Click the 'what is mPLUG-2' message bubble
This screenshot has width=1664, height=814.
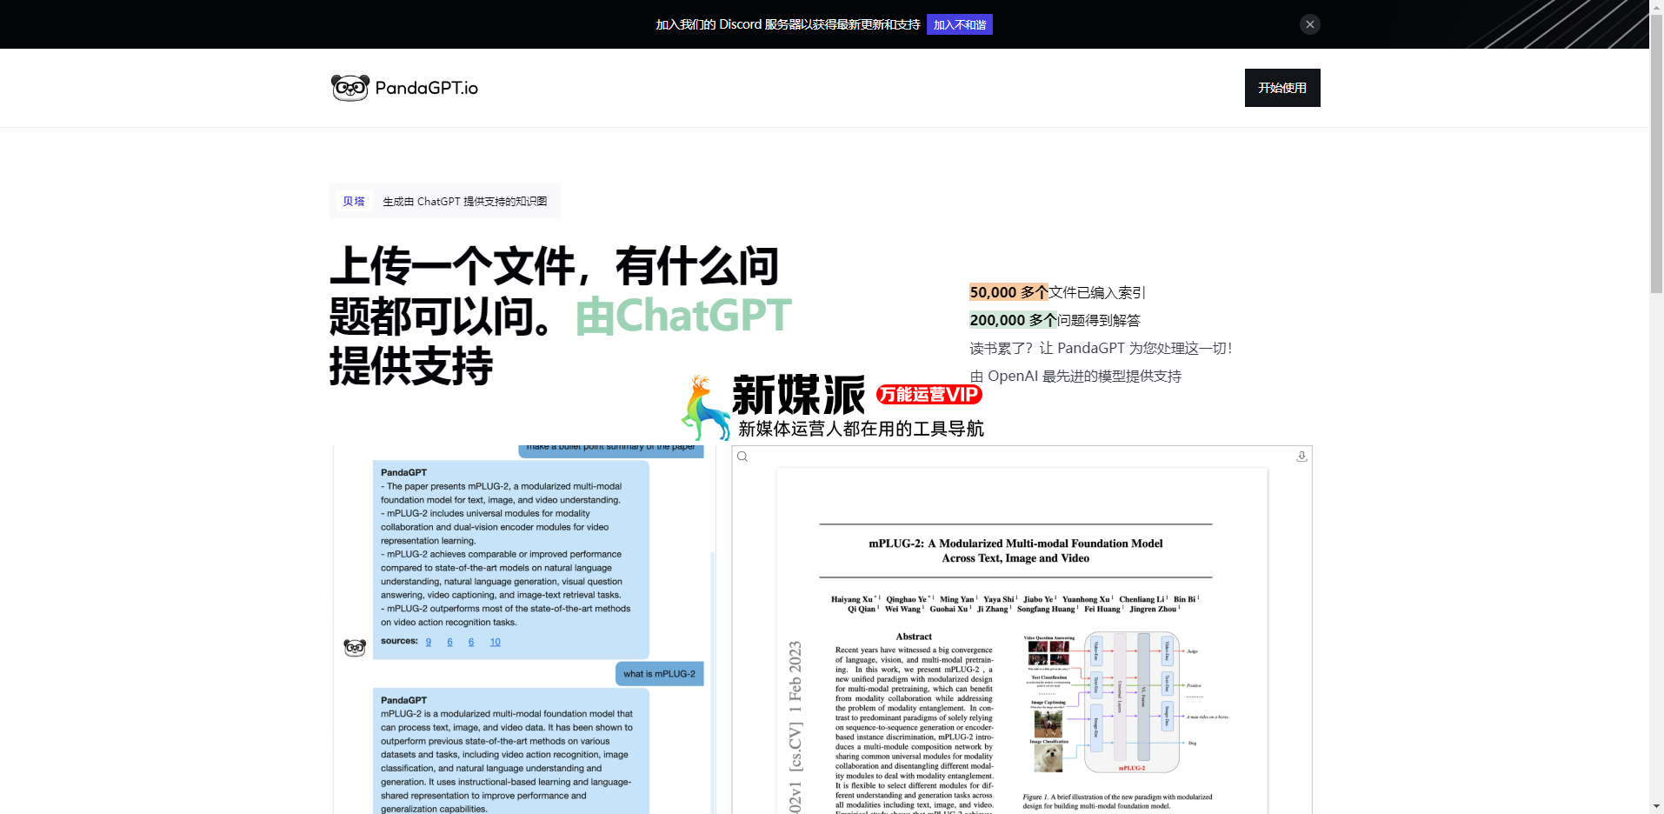(x=659, y=674)
